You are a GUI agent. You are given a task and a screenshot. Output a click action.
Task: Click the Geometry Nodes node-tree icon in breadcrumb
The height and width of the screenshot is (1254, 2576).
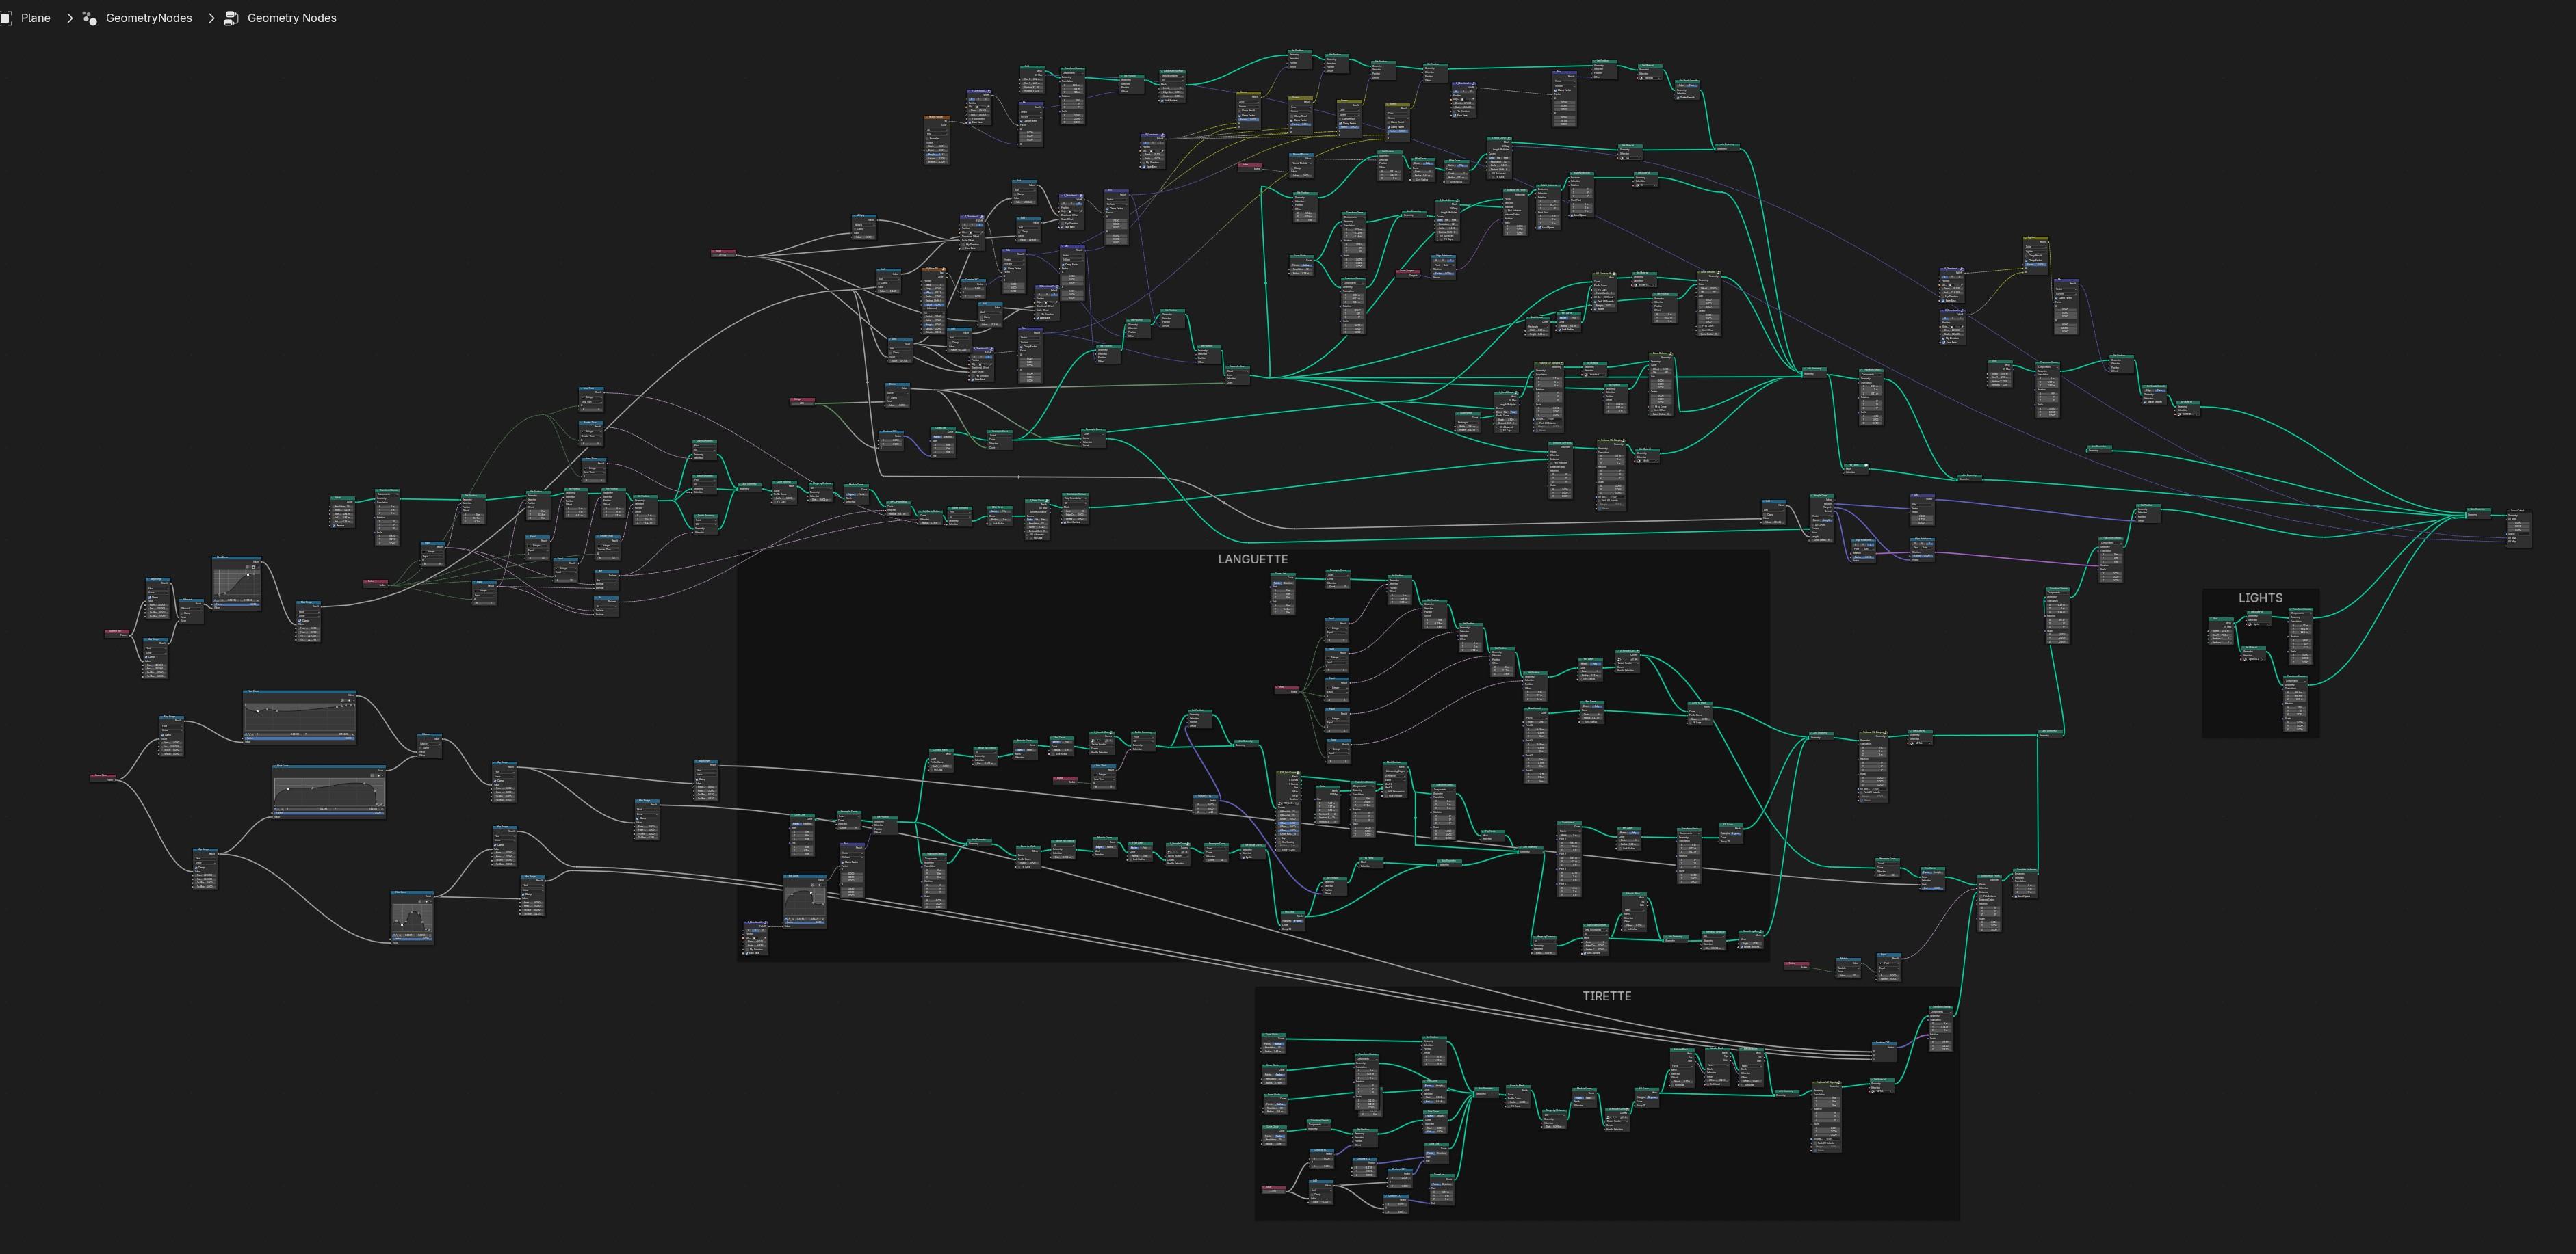[231, 18]
